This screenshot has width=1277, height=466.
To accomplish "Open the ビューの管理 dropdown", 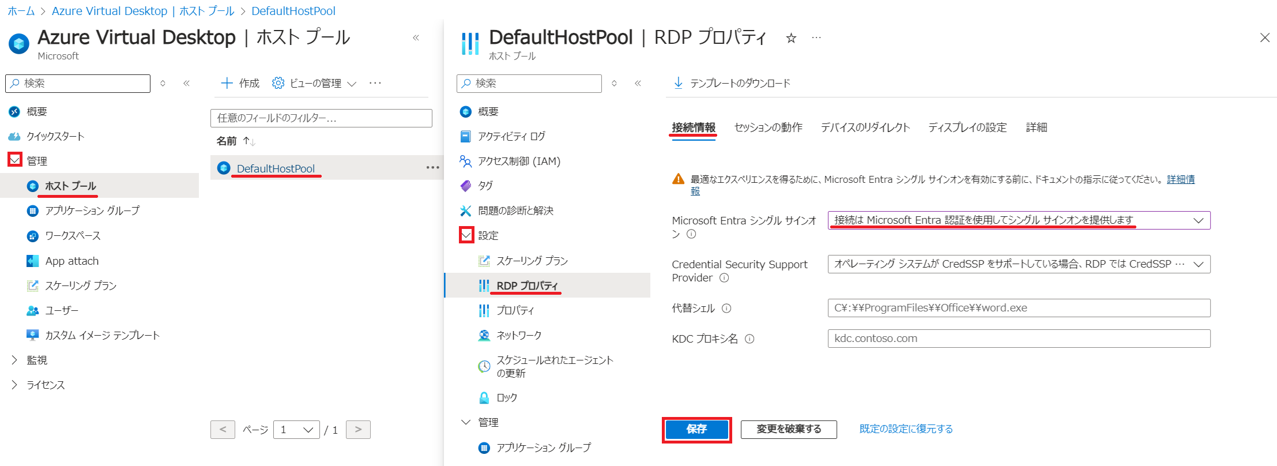I will tap(314, 83).
